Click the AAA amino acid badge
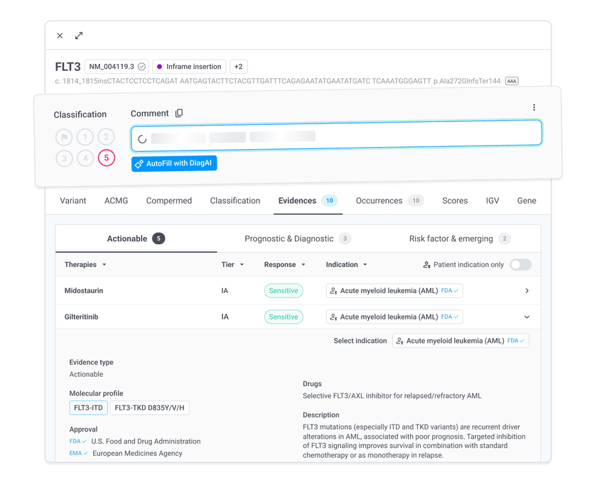Image resolution: width=604 pixels, height=494 pixels. 512,82
